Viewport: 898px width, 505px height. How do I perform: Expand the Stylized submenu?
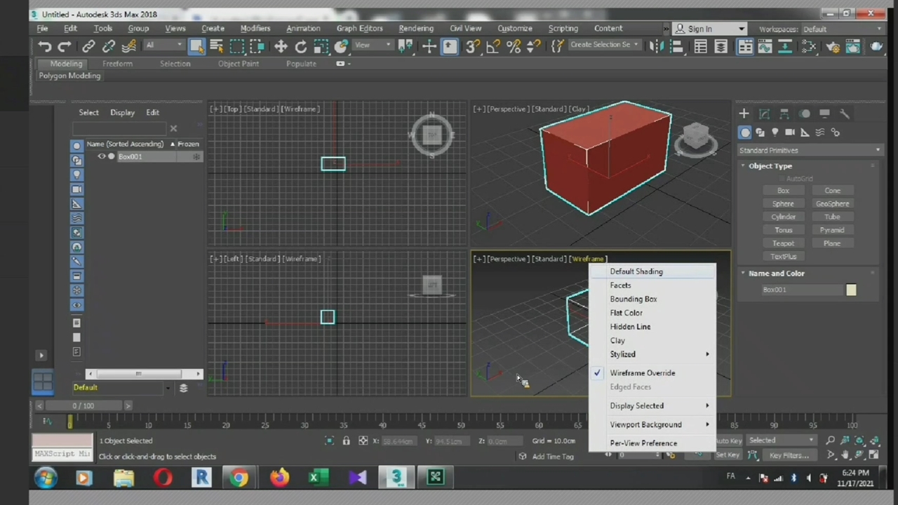[x=622, y=354]
